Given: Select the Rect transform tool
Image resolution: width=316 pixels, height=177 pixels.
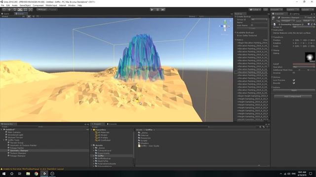Looking at the screenshot, I should [25, 9].
